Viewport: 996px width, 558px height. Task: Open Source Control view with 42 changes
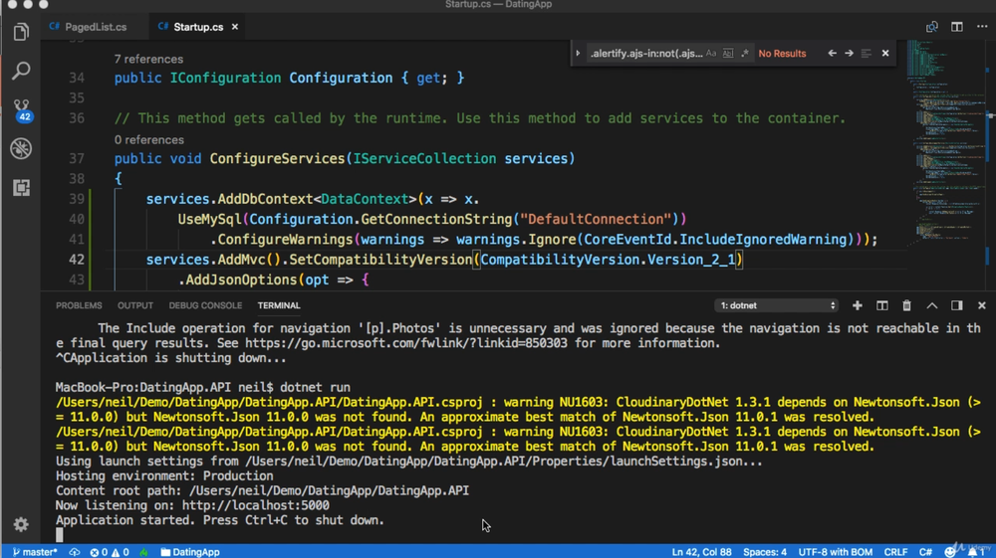[x=21, y=109]
